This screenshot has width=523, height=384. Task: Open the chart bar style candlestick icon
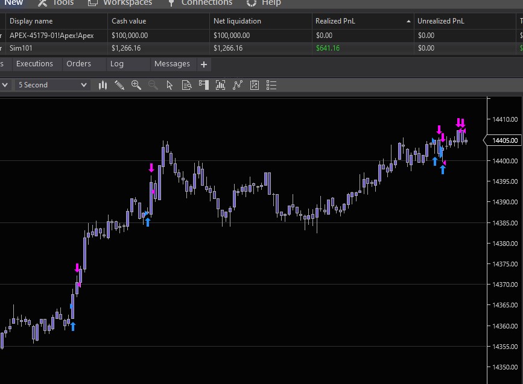pyautogui.click(x=103, y=85)
